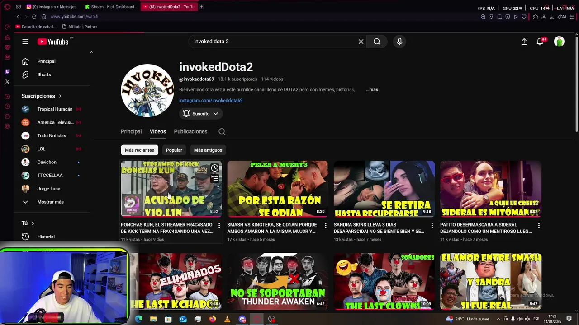The width and height of the screenshot is (579, 325).
Task: Open a new browser tab
Action: point(202,7)
